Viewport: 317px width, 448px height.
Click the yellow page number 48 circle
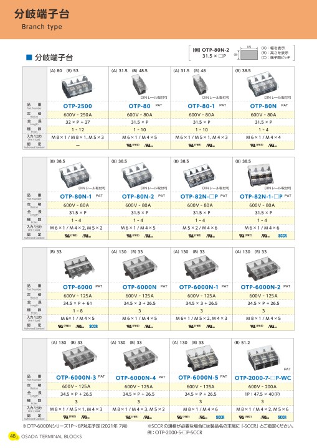(13, 436)
